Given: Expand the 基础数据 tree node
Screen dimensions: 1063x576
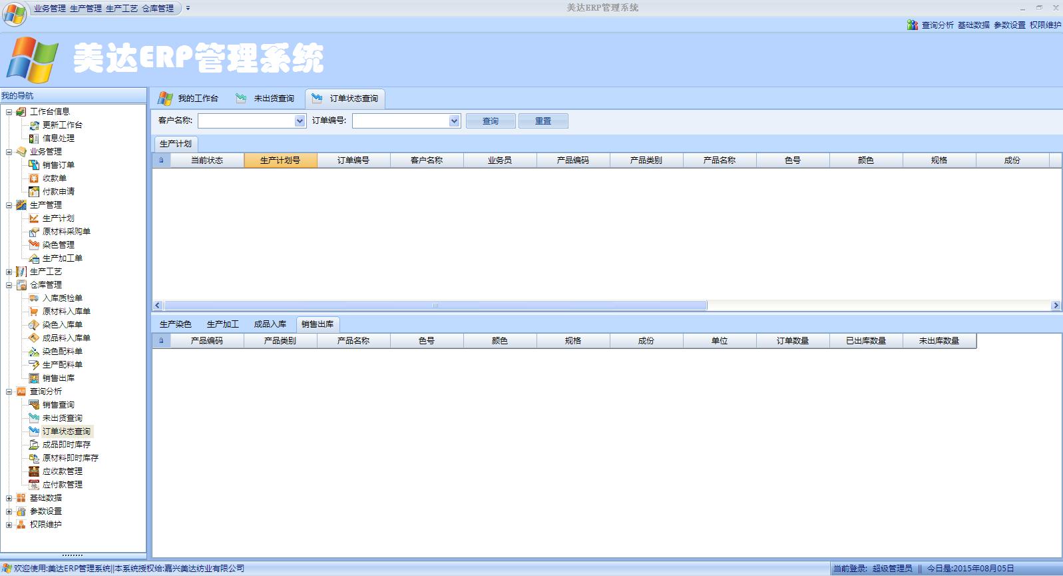Looking at the screenshot, I should pos(9,498).
